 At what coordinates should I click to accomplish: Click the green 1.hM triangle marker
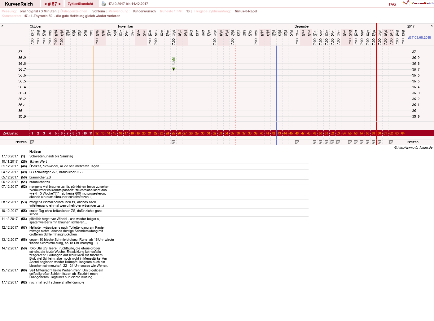point(174,69)
